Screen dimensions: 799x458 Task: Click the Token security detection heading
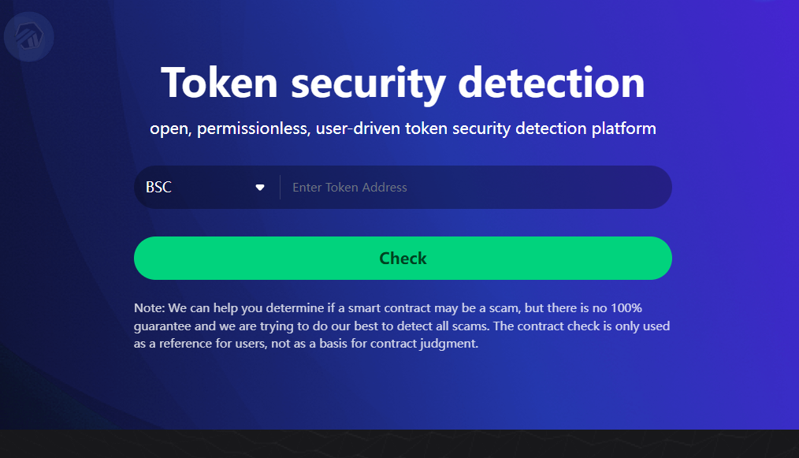pos(403,82)
